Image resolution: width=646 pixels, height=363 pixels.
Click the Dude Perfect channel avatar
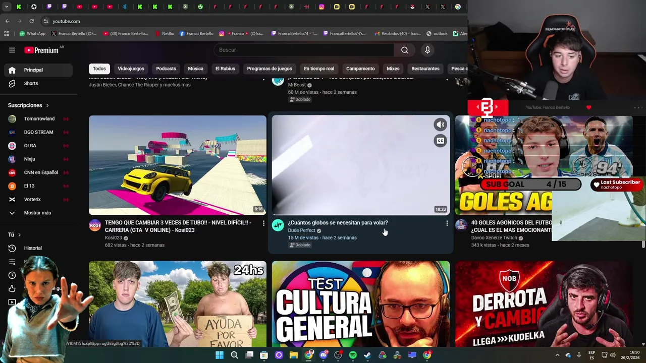278,225
